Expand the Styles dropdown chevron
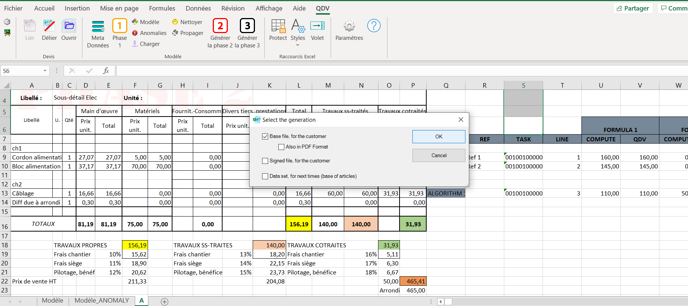The image size is (688, 306). tap(298, 45)
